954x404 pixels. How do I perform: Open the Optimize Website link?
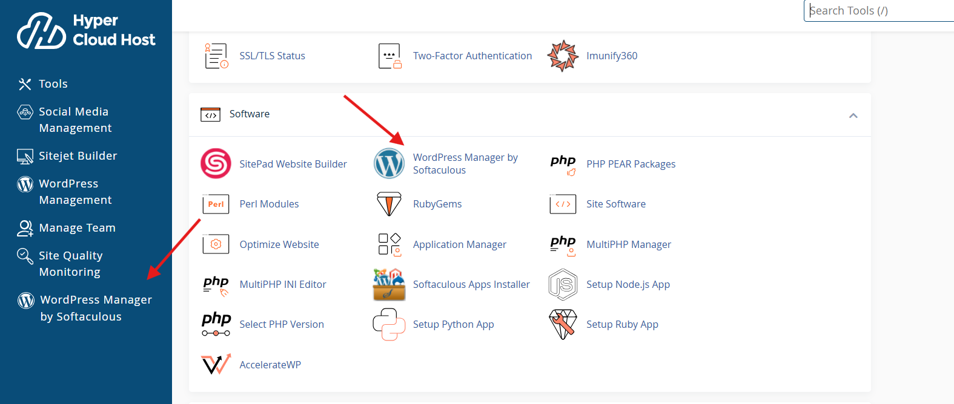tap(279, 244)
